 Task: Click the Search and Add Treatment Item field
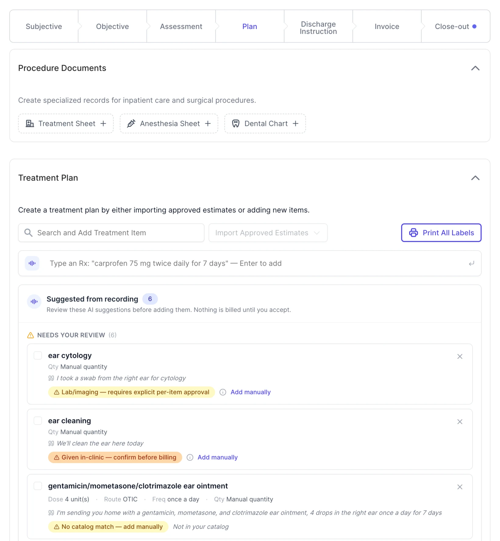[x=111, y=233]
